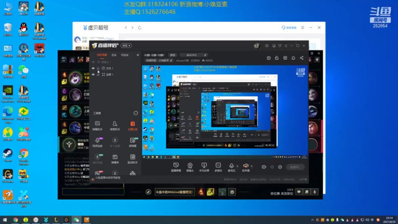Viewport: 398px width, 224px height.
Task: Open the notification bell above the preview
Action: pos(293,58)
